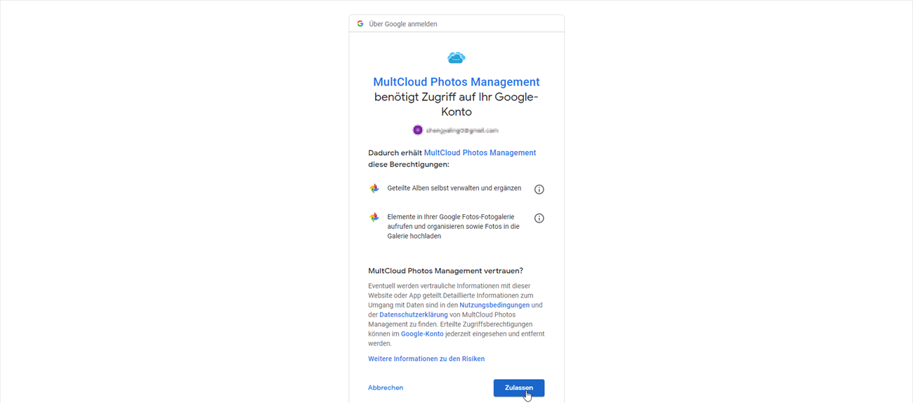Screen dimensions: 913x403
Task: Click Abbrechen to cancel access
Action: click(x=386, y=388)
